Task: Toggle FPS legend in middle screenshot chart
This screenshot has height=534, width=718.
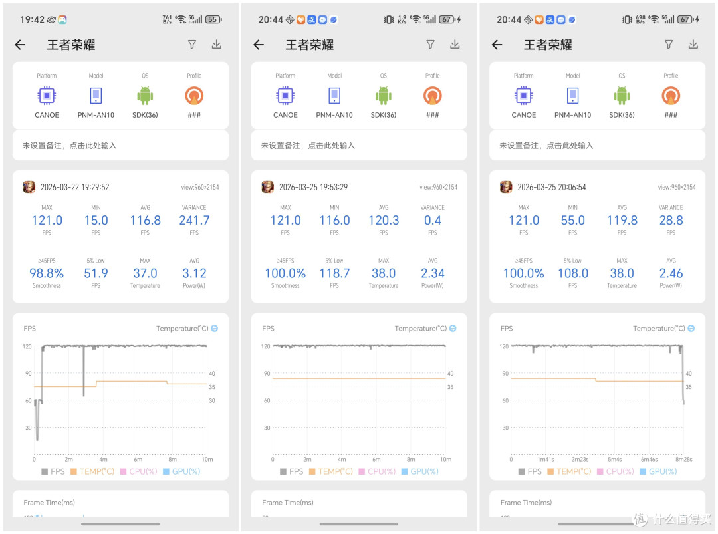Action: 292,471
